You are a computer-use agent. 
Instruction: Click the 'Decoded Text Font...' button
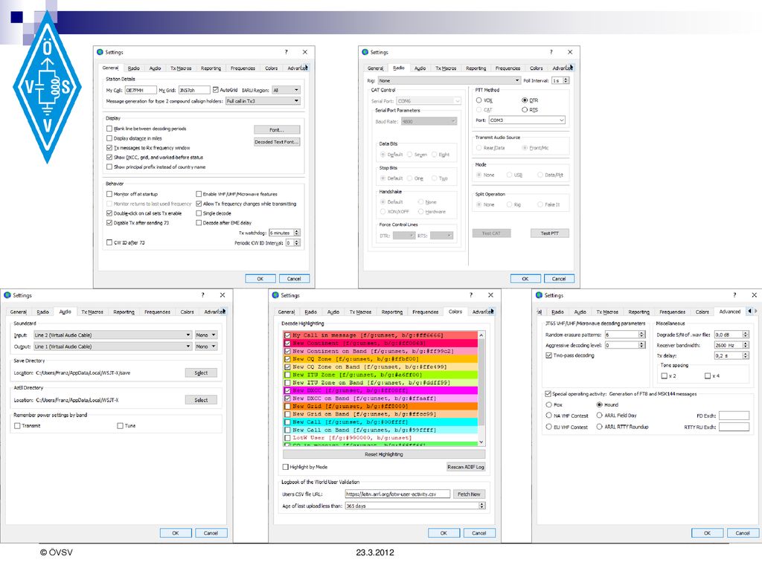277,142
